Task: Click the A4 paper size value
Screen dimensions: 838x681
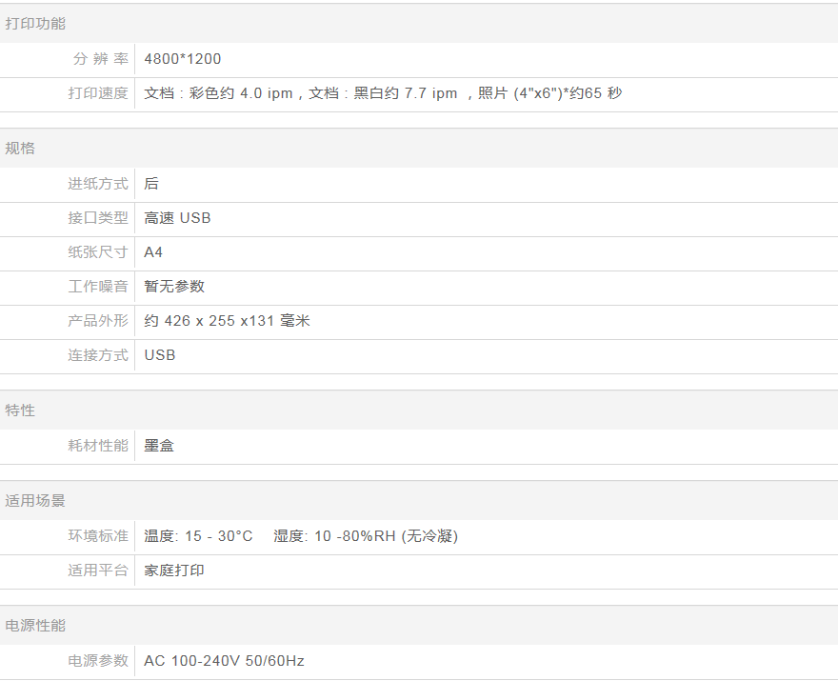Action: (154, 252)
